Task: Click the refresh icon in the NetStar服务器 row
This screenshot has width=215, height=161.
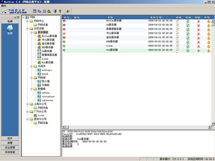Action: click(188, 21)
